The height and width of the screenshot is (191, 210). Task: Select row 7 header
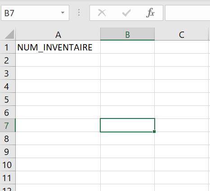tap(8, 125)
